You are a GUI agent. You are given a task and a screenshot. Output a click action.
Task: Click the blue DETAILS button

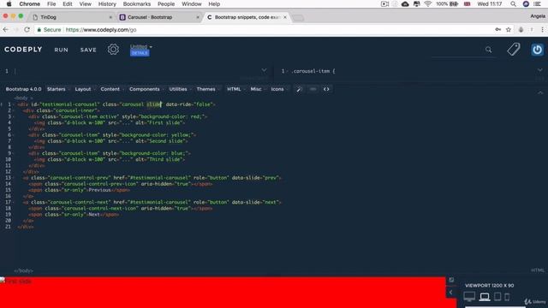pos(140,53)
